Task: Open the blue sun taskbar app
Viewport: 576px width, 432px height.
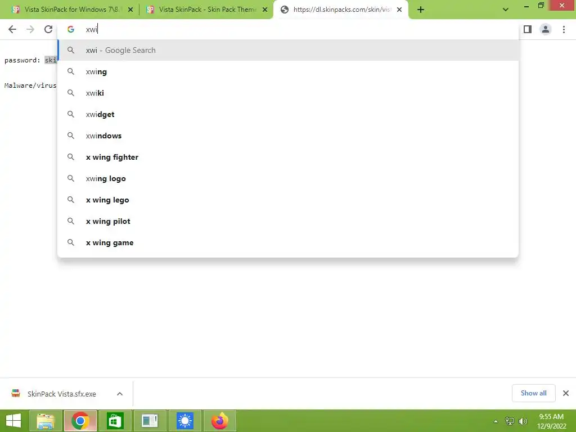Action: 184,421
